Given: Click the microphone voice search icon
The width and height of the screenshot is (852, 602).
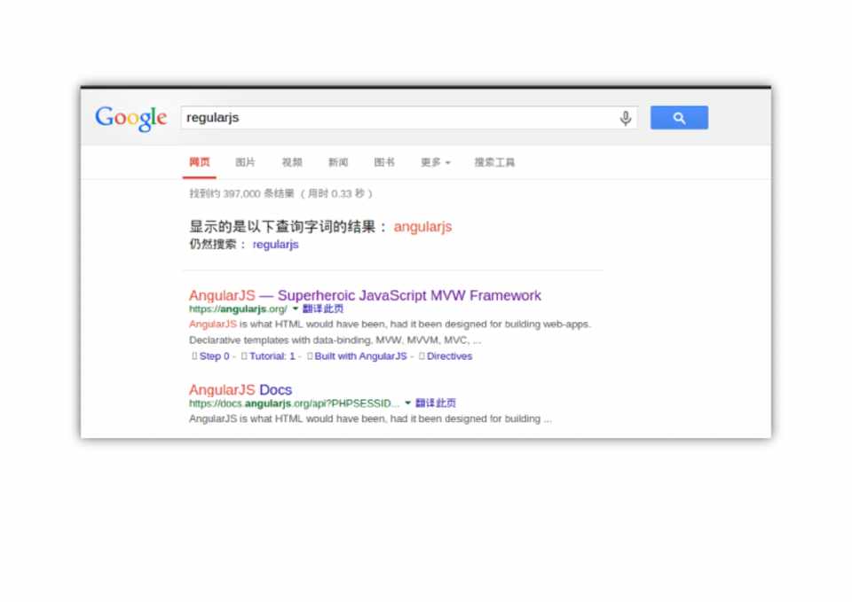Looking at the screenshot, I should pos(626,118).
